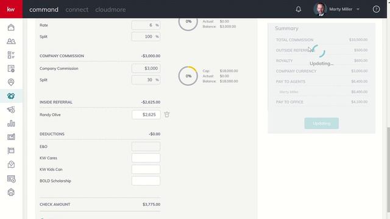Open the board flag sidebar icon
This screenshot has height=219, width=390.
pyautogui.click(x=11, y=151)
